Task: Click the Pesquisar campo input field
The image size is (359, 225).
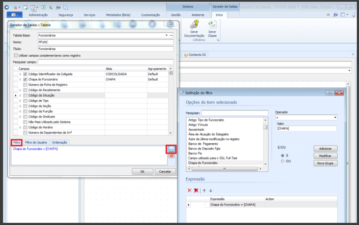Action: 106,62
